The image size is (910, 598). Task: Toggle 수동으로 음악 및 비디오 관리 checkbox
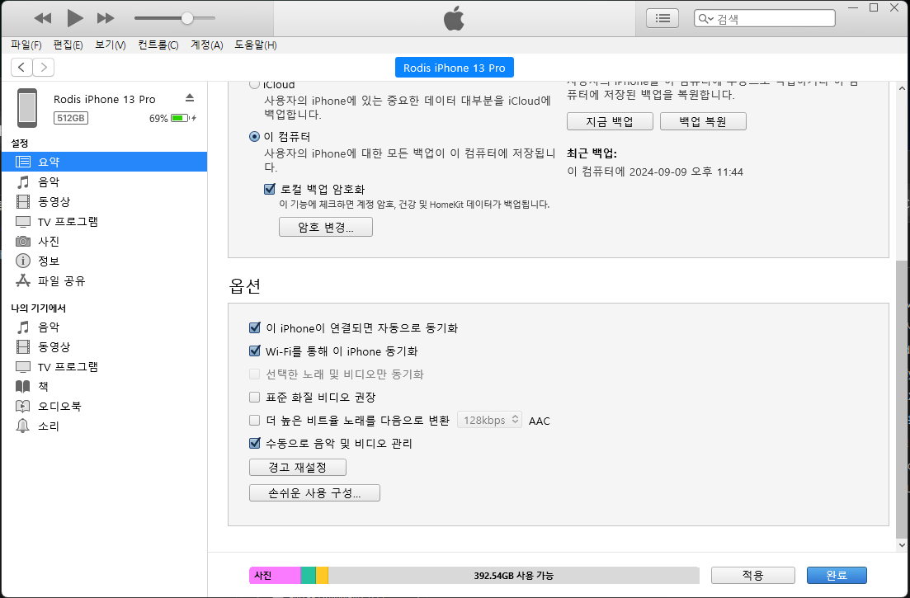pos(254,443)
